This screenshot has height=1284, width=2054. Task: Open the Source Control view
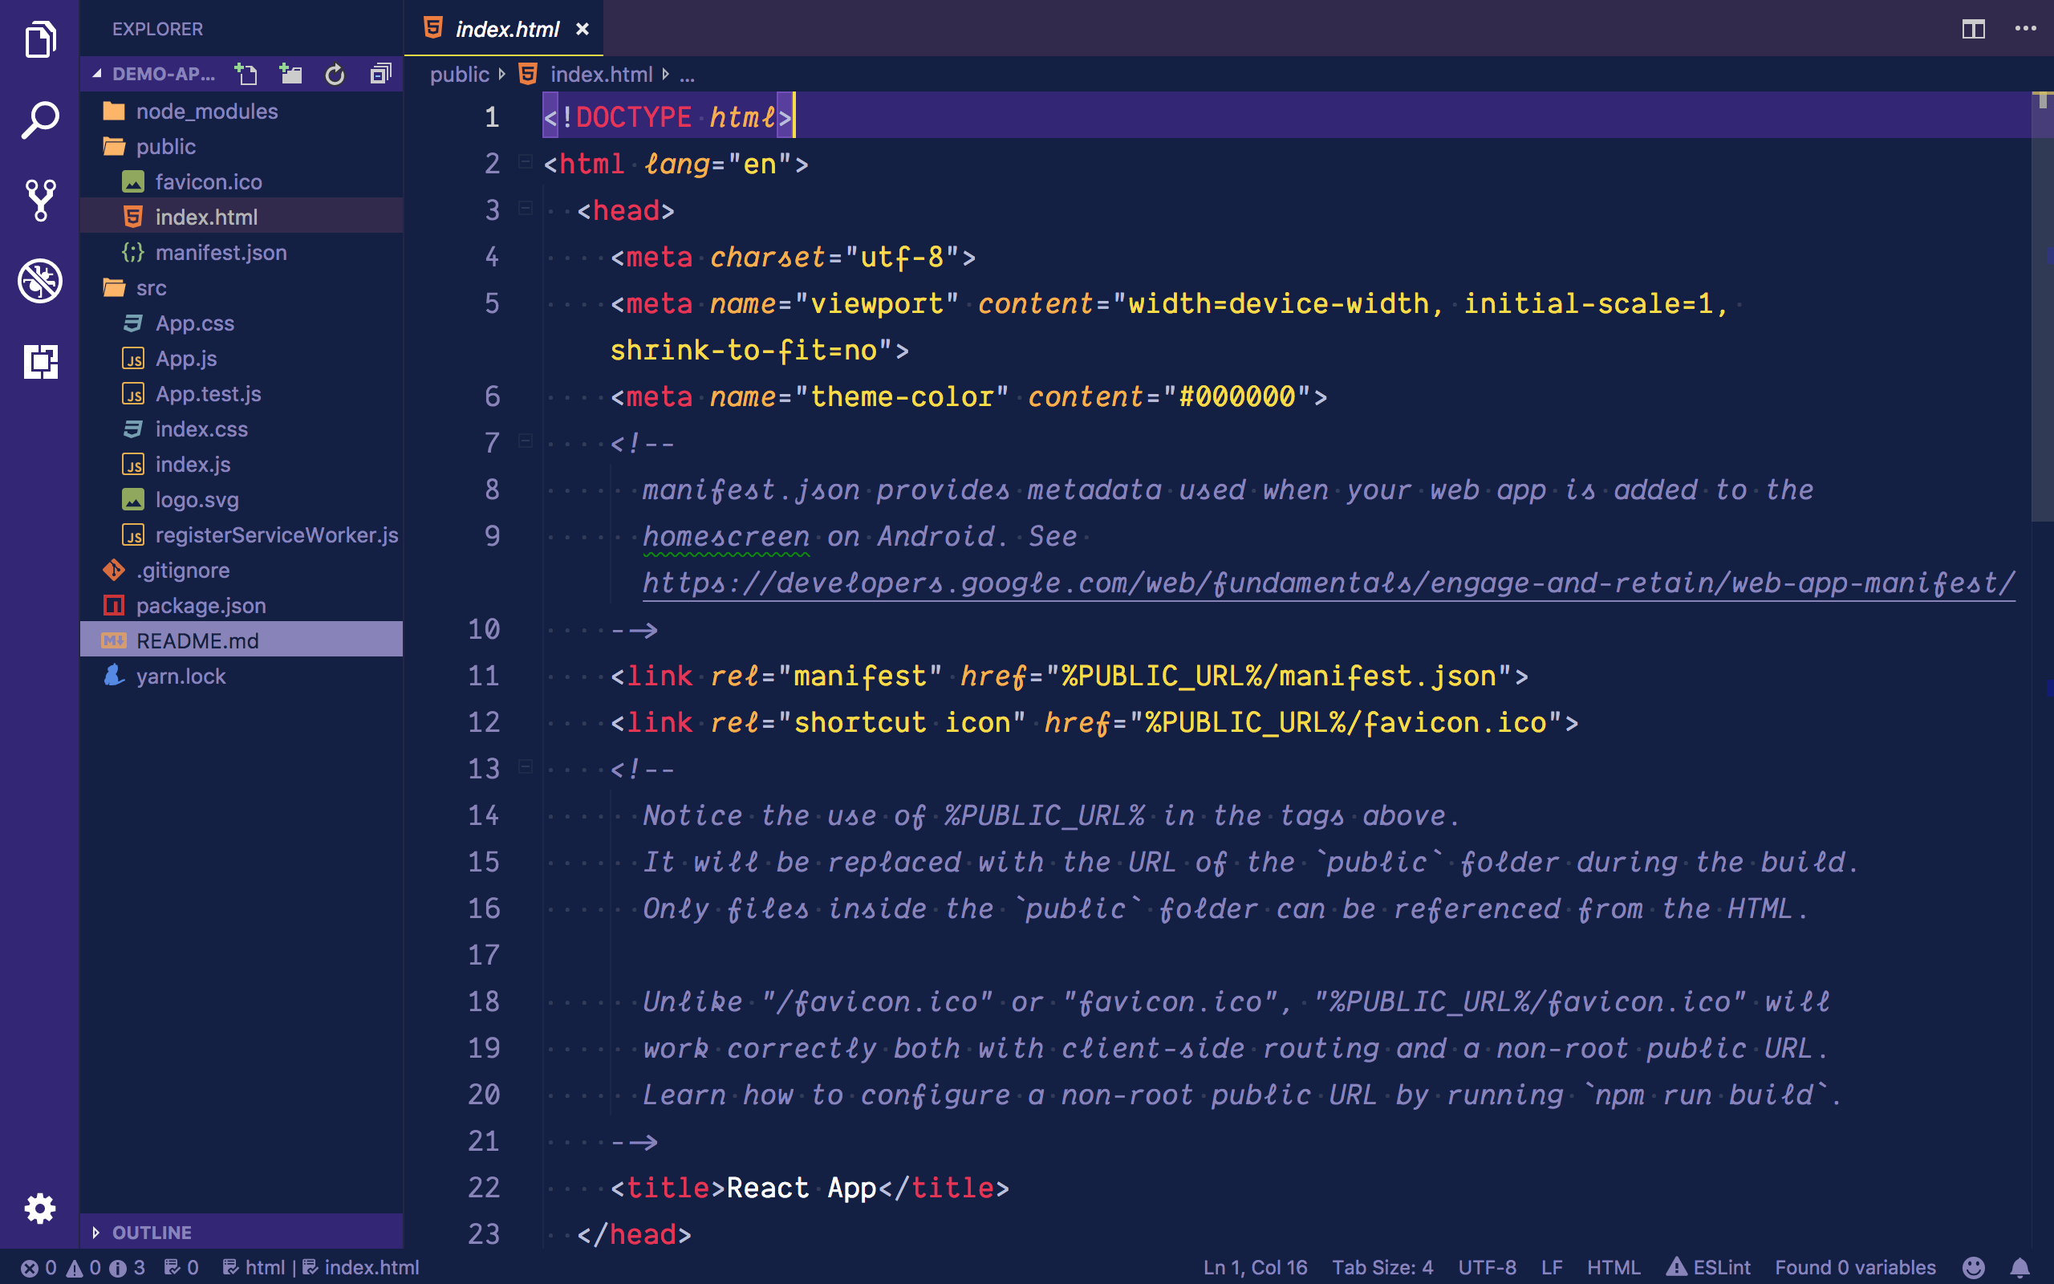[40, 201]
